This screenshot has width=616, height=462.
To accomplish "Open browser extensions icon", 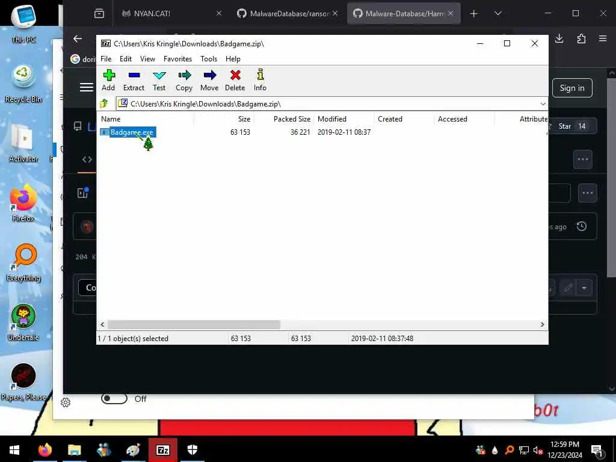I will (582, 38).
